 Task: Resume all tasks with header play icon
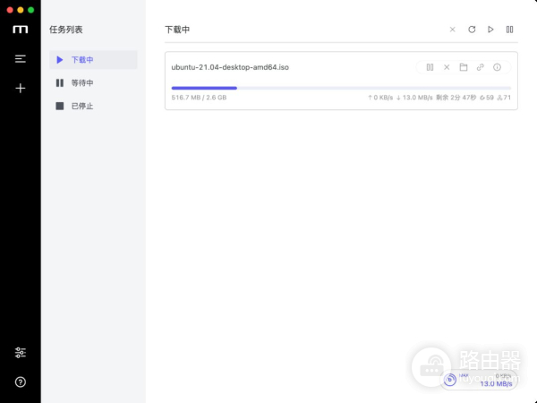pos(490,30)
